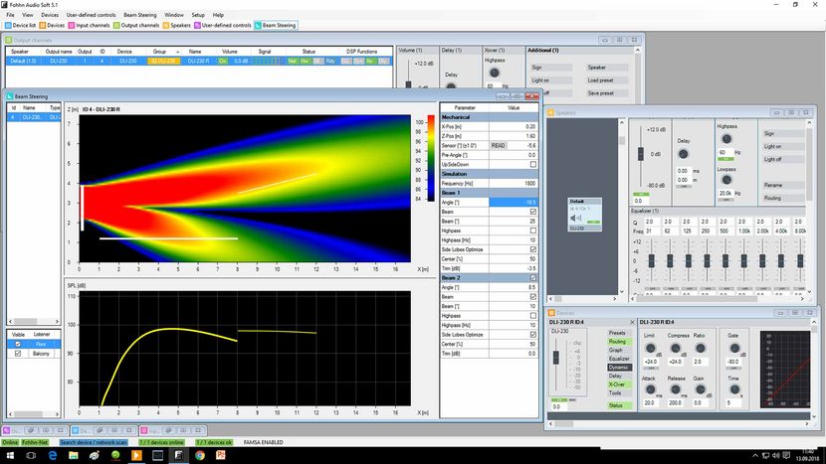Click the Beam 1 Angle value field
The width and height of the screenshot is (826, 464).
514,203
